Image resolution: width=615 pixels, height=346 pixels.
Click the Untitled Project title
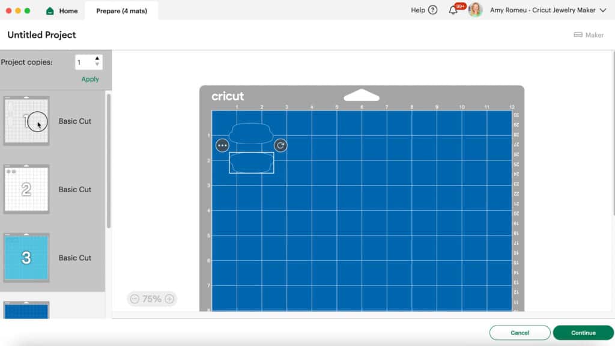pyautogui.click(x=41, y=35)
